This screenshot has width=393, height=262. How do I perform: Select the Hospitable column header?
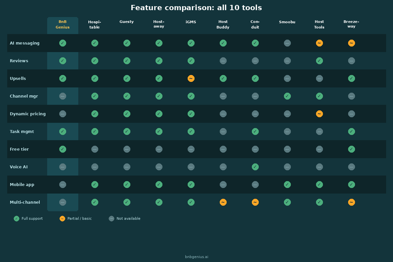point(95,25)
